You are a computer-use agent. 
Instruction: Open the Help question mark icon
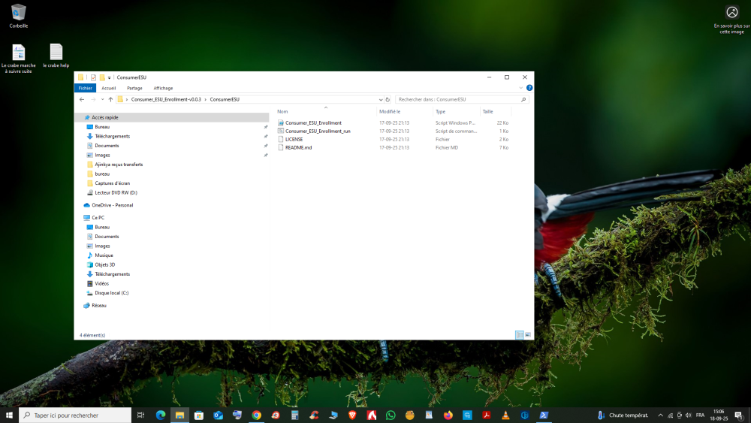coord(529,88)
